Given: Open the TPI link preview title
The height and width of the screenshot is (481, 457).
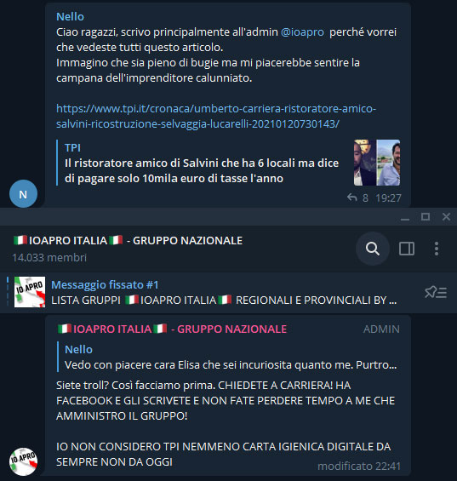Looking at the screenshot, I should [202, 170].
